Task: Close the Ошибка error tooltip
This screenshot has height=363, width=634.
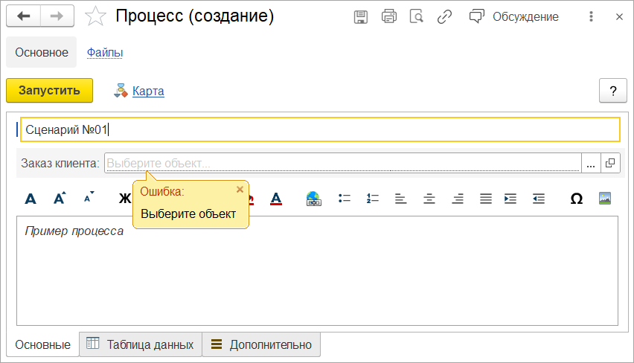Action: (240, 190)
